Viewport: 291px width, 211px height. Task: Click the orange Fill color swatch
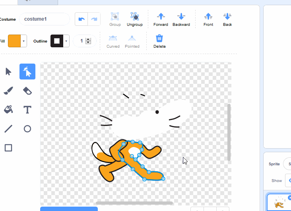[14, 41]
